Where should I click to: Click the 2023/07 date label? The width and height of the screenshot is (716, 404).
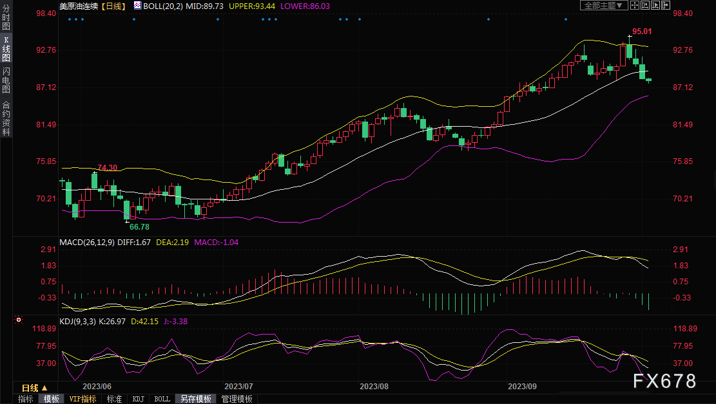[x=239, y=386]
